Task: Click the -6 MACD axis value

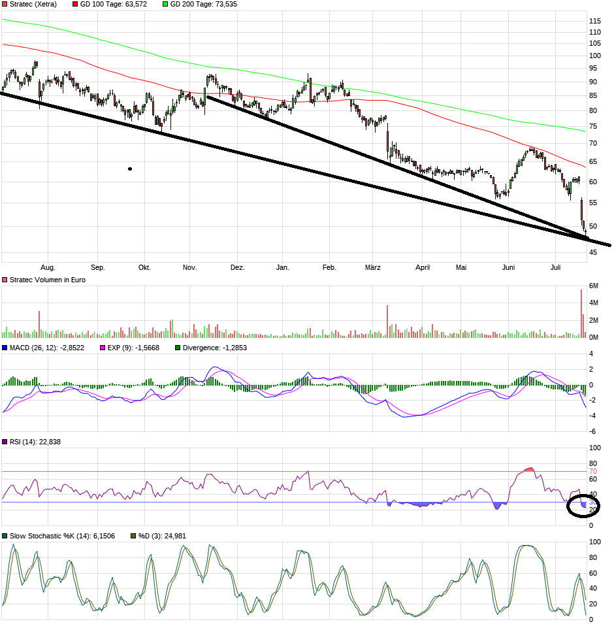Action: coord(593,432)
